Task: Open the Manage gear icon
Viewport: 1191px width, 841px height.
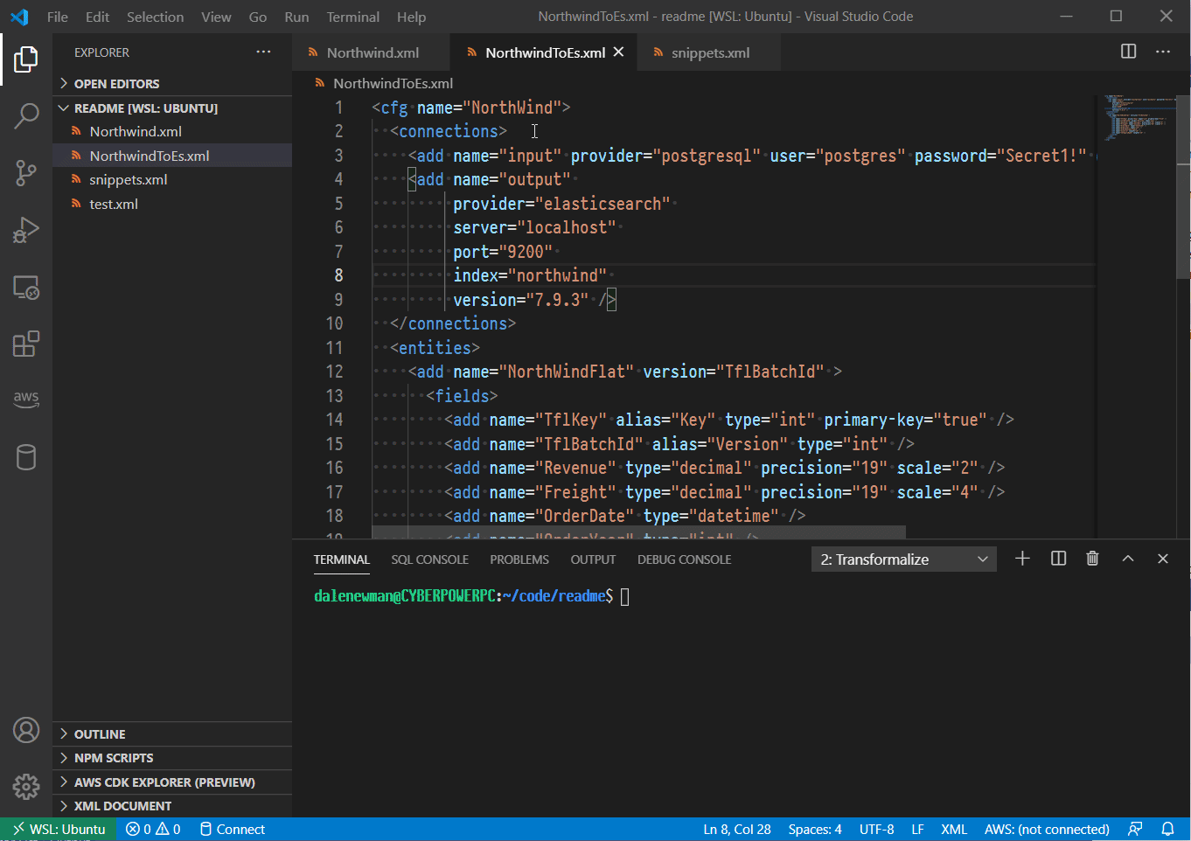Action: (26, 787)
